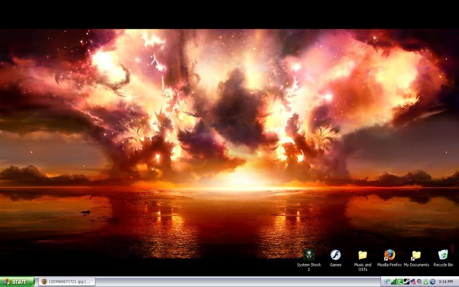Image resolution: width=459 pixels, height=287 pixels.
Task: Click the green square tray icon
Action: pos(400,282)
